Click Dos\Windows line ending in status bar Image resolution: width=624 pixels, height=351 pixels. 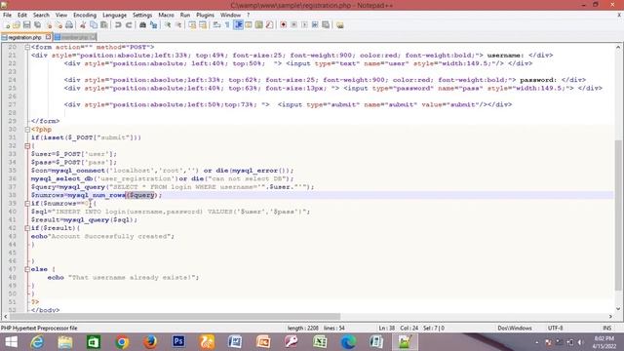click(515, 328)
